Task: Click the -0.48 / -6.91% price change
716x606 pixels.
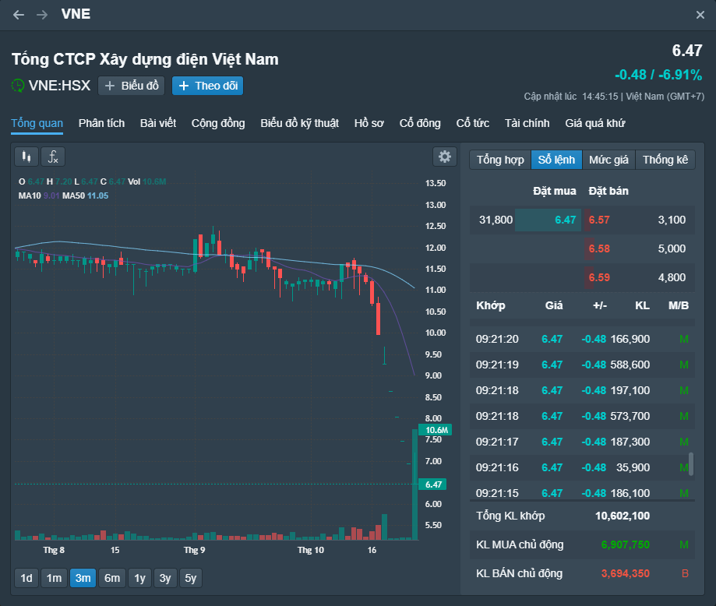Action: pos(658,75)
